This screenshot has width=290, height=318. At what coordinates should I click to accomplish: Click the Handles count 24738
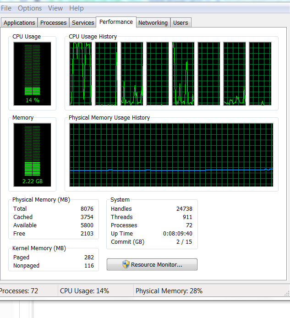(x=184, y=209)
